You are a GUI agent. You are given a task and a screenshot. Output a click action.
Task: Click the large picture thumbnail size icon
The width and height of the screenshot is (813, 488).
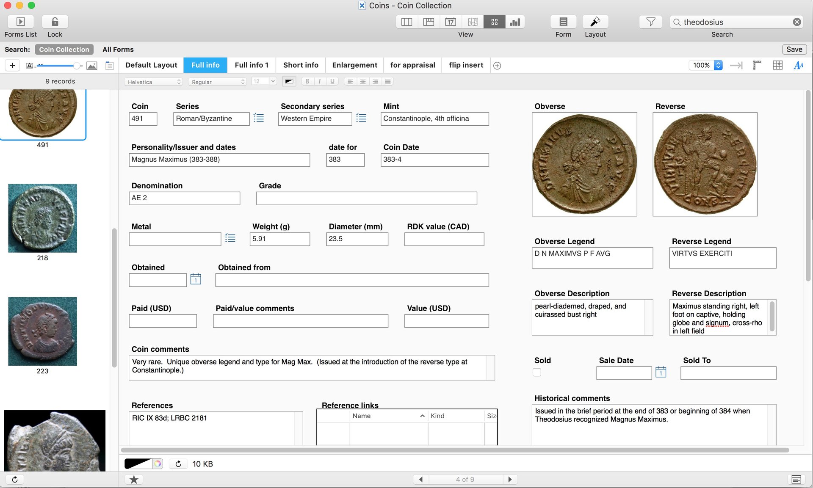pyautogui.click(x=91, y=66)
